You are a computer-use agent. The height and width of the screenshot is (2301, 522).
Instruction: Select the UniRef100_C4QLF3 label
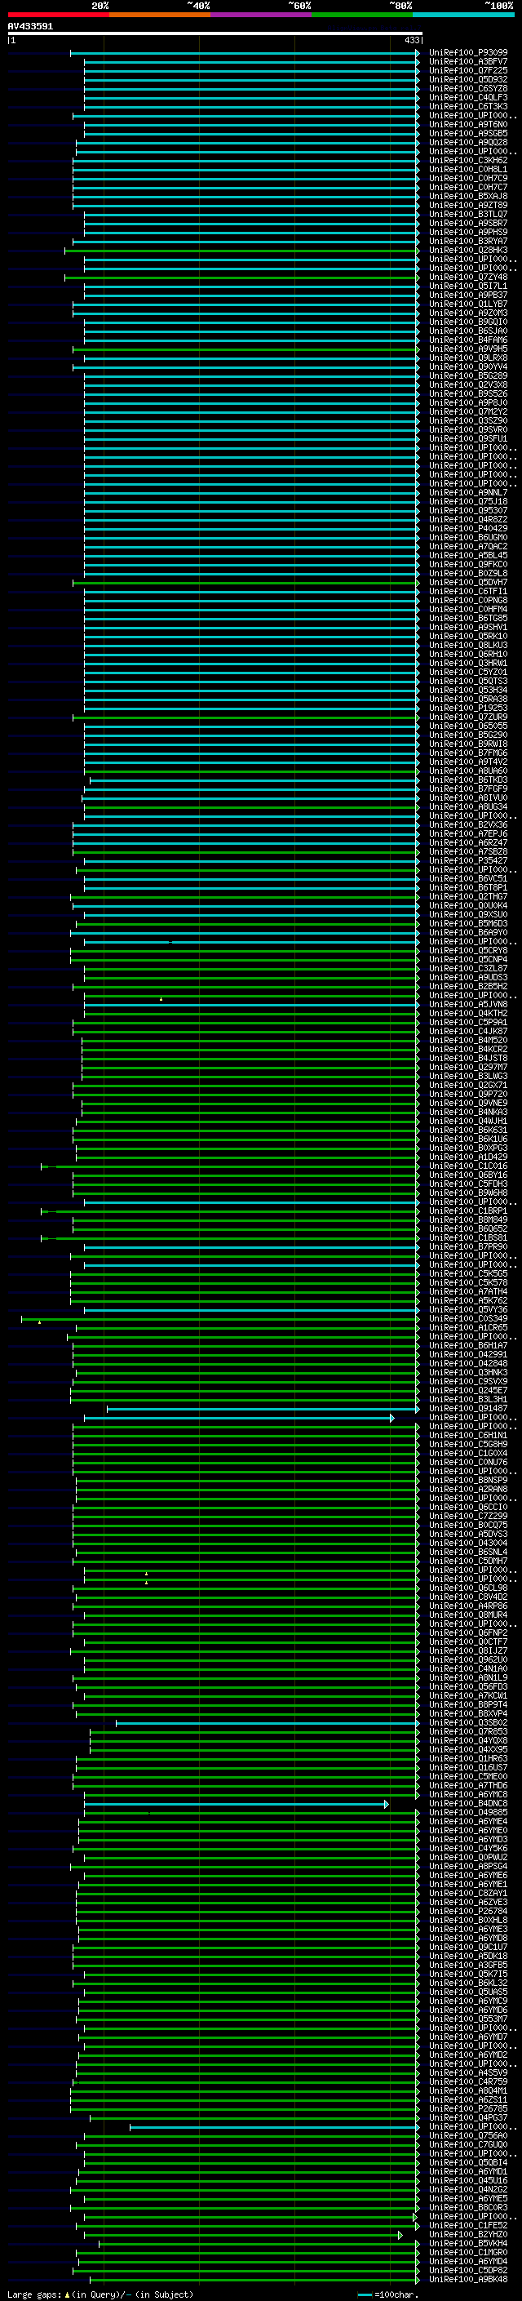(468, 97)
